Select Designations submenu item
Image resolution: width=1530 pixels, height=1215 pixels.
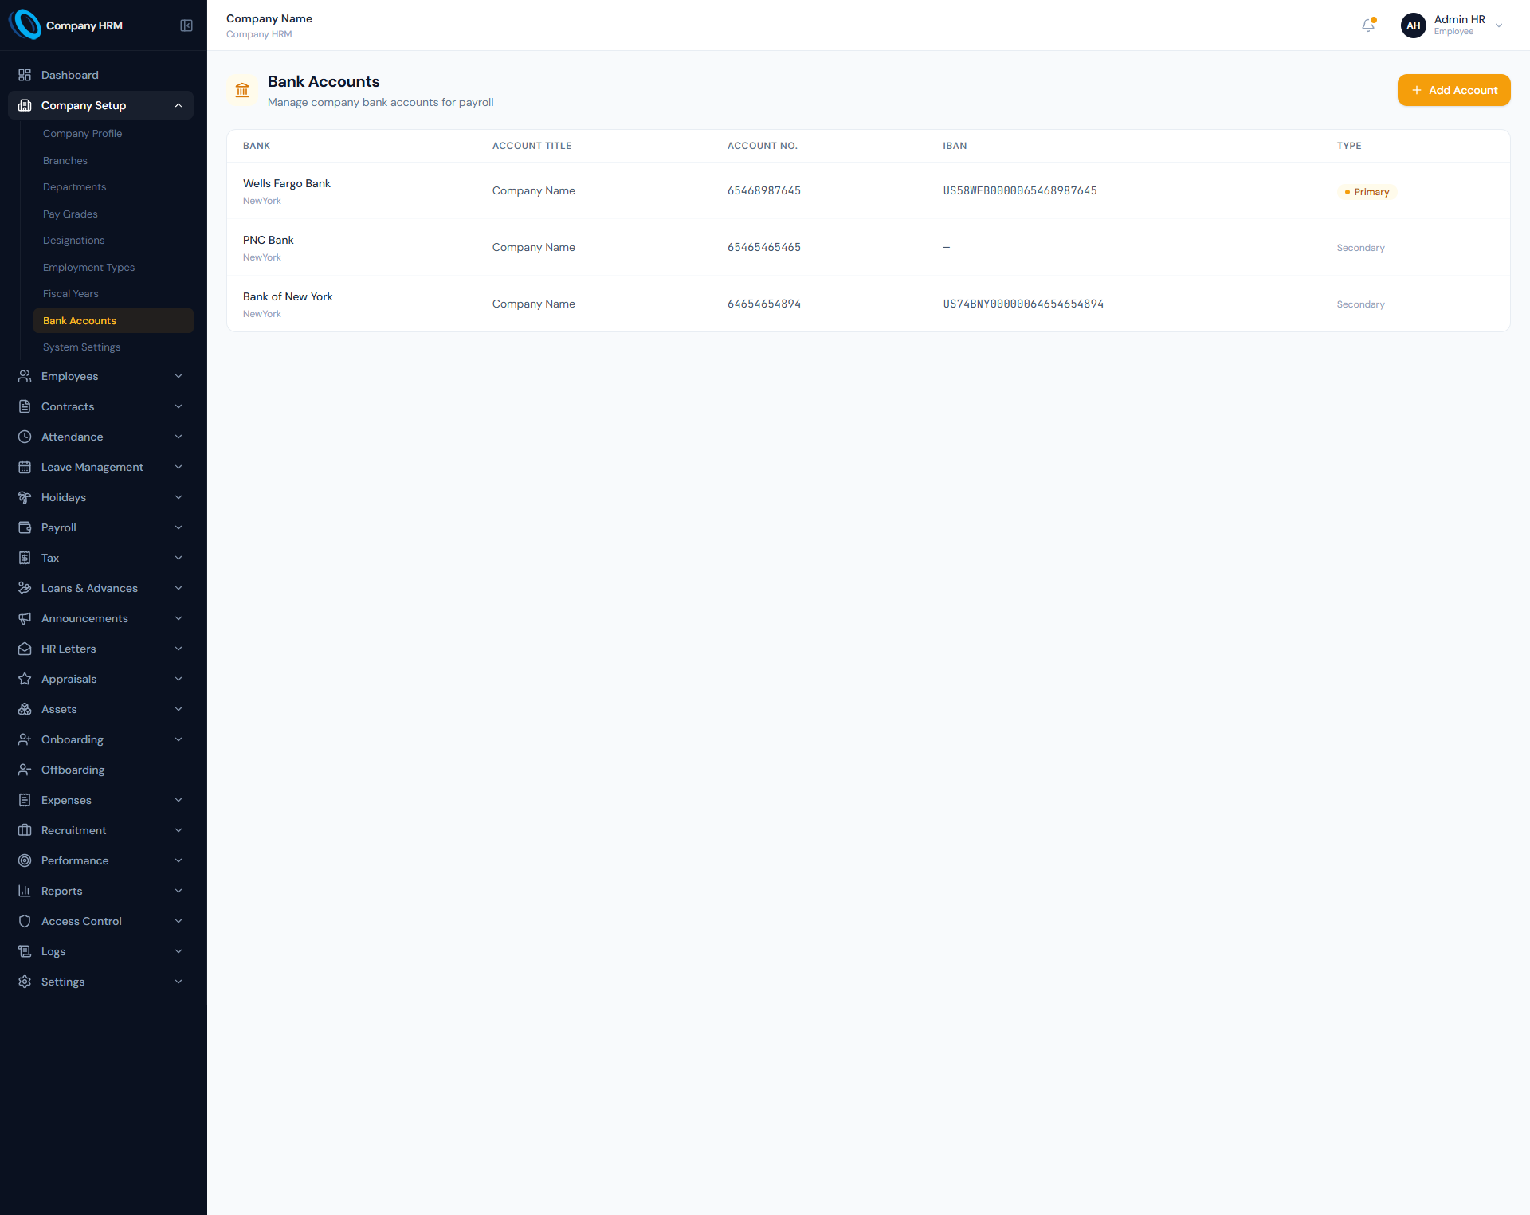(113, 241)
